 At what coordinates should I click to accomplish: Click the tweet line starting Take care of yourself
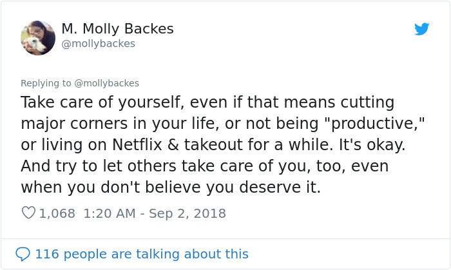click(x=207, y=102)
